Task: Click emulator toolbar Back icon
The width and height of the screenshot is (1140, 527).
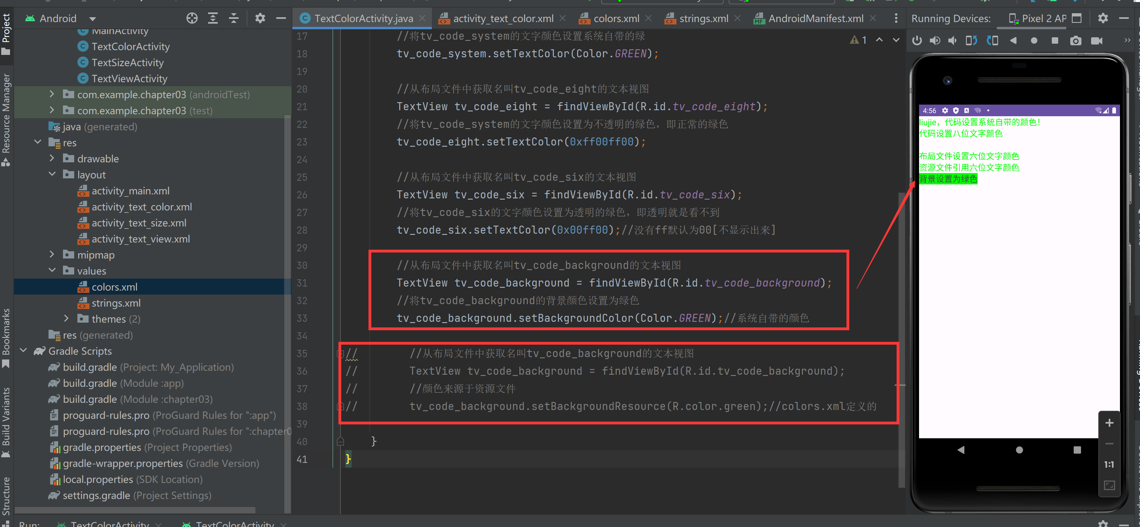Action: point(1013,40)
